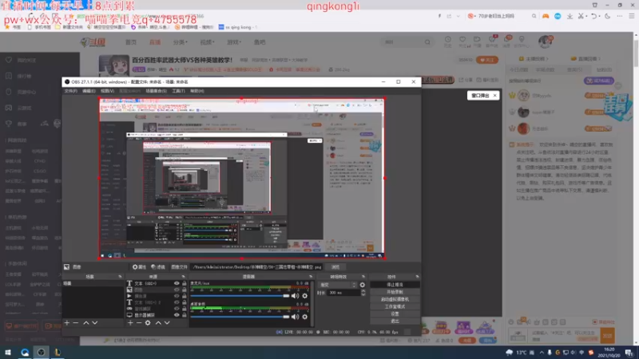Move selected source down in list
Viewport: 639px width, 359px height.
[167, 323]
